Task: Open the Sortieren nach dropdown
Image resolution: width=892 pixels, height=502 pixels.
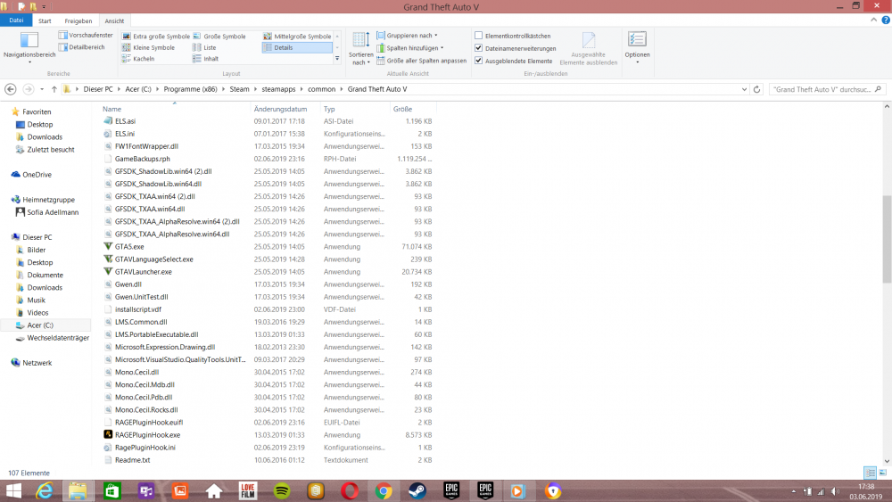Action: click(x=360, y=48)
